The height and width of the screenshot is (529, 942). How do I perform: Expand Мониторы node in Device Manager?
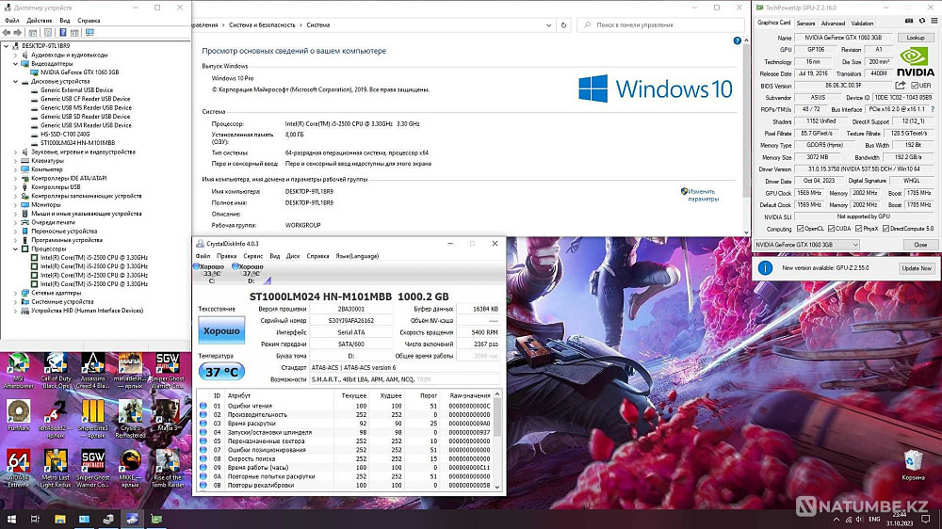pos(16,205)
